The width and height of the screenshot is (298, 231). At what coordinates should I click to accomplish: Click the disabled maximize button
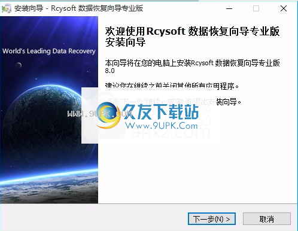pos(256,8)
